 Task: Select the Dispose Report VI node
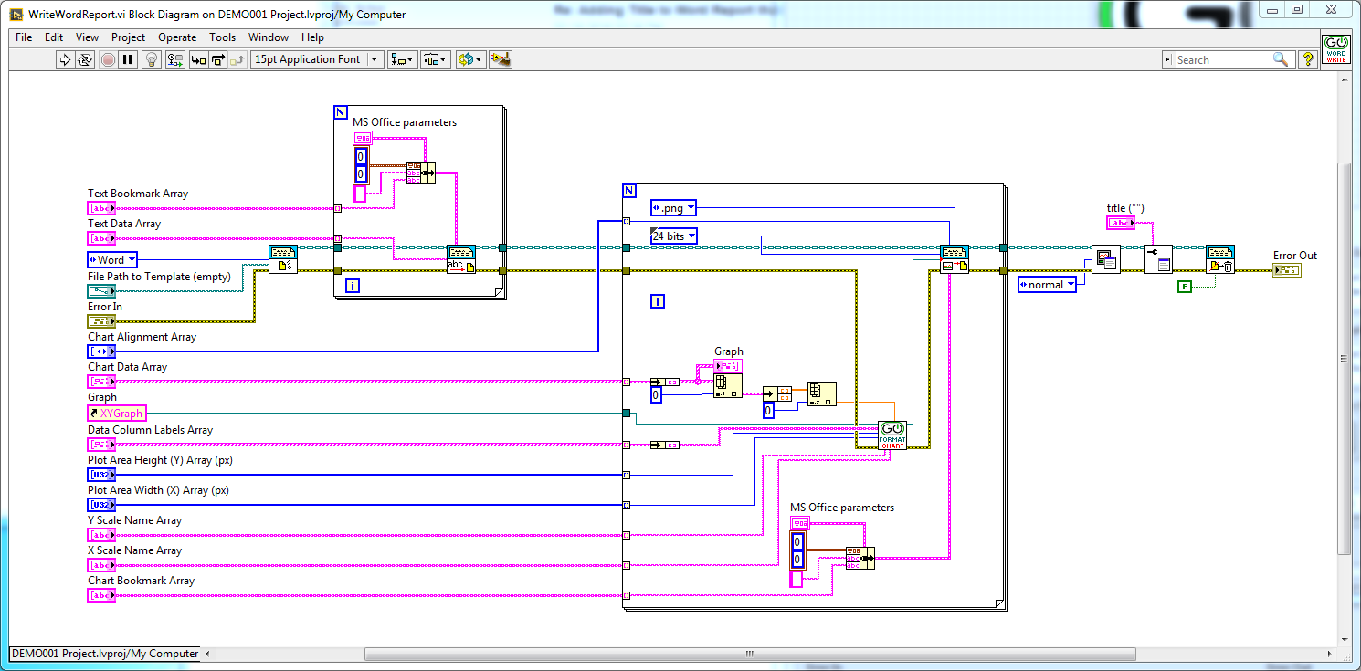coord(1219,259)
